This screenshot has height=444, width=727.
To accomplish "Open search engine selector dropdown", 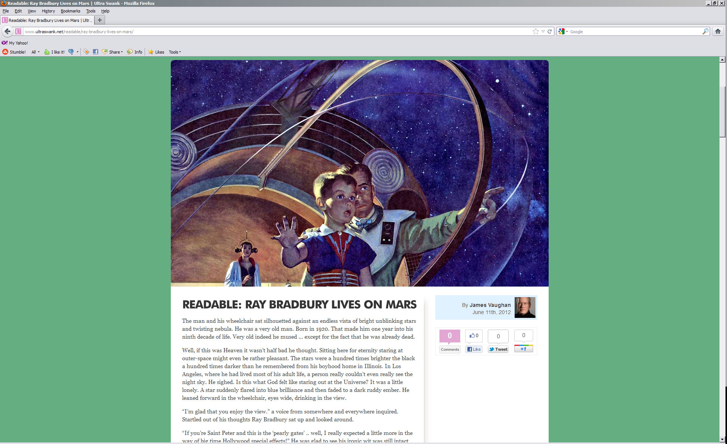I will [563, 31].
